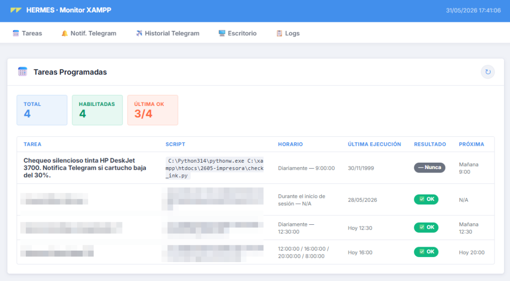Click the check_ink.py script path
This screenshot has height=281, width=510.
(214, 168)
